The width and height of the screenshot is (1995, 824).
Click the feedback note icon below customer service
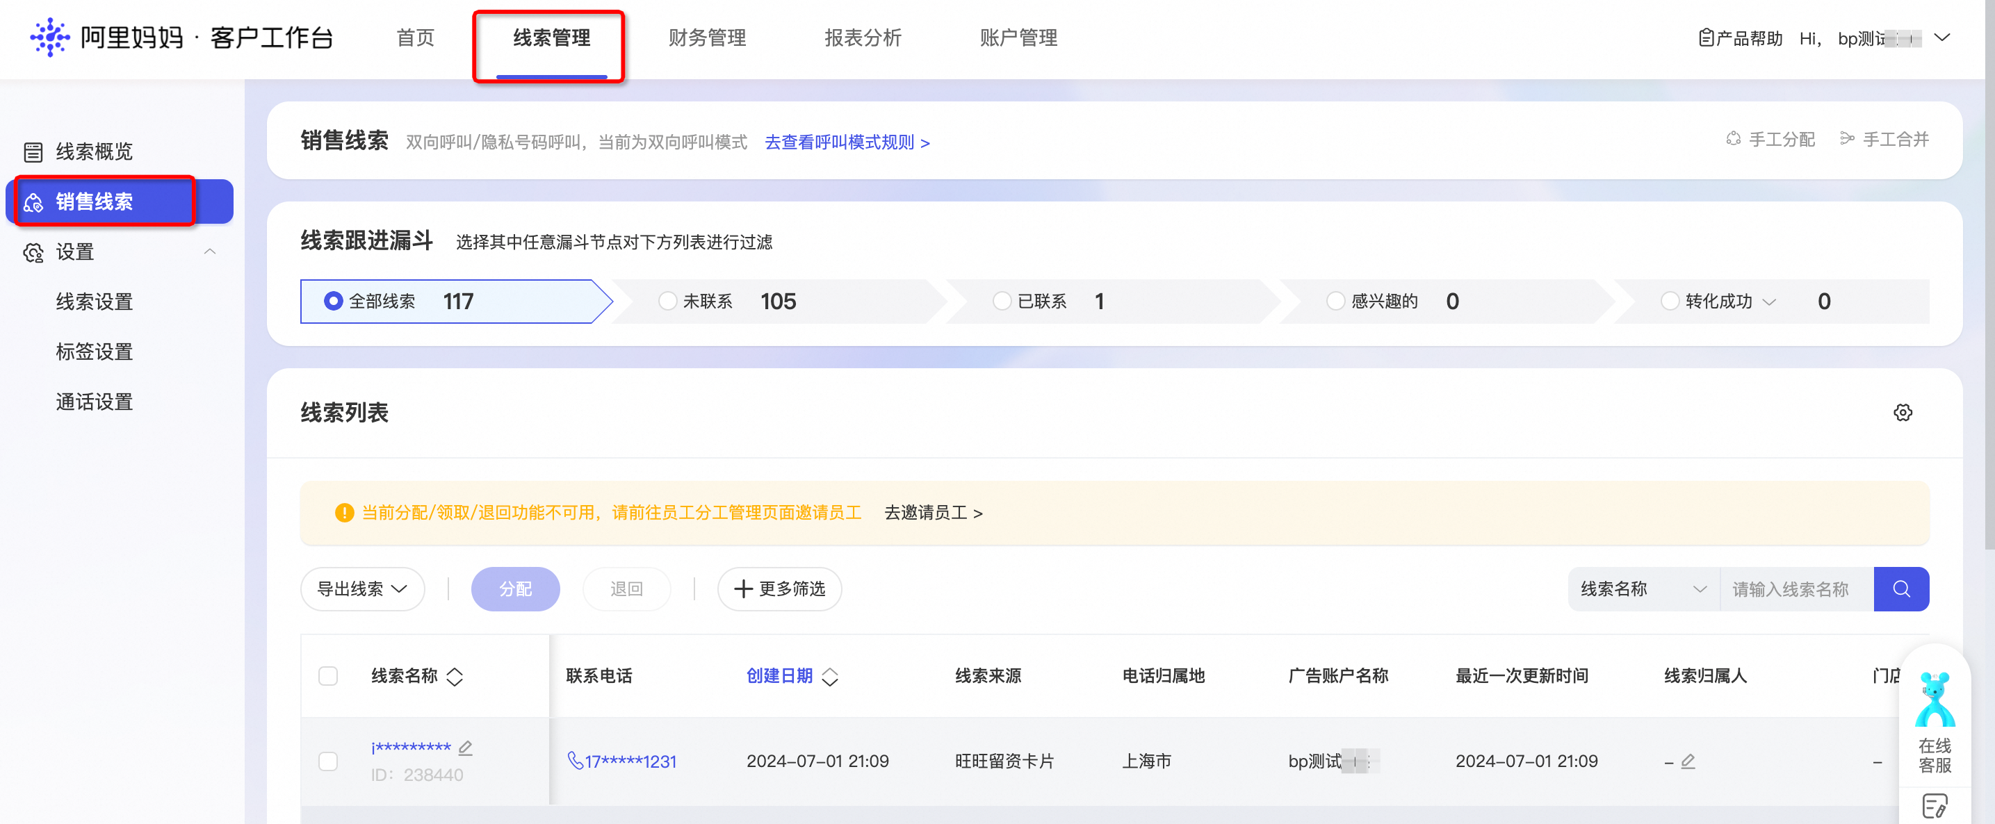(x=1934, y=806)
